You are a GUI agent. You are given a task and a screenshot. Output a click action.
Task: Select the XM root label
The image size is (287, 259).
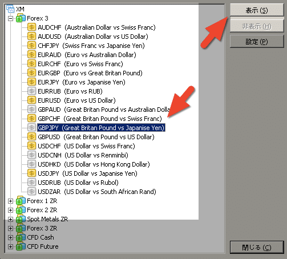pyautogui.click(x=20, y=9)
